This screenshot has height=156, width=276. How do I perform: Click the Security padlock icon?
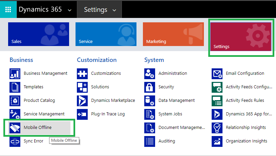point(150,87)
